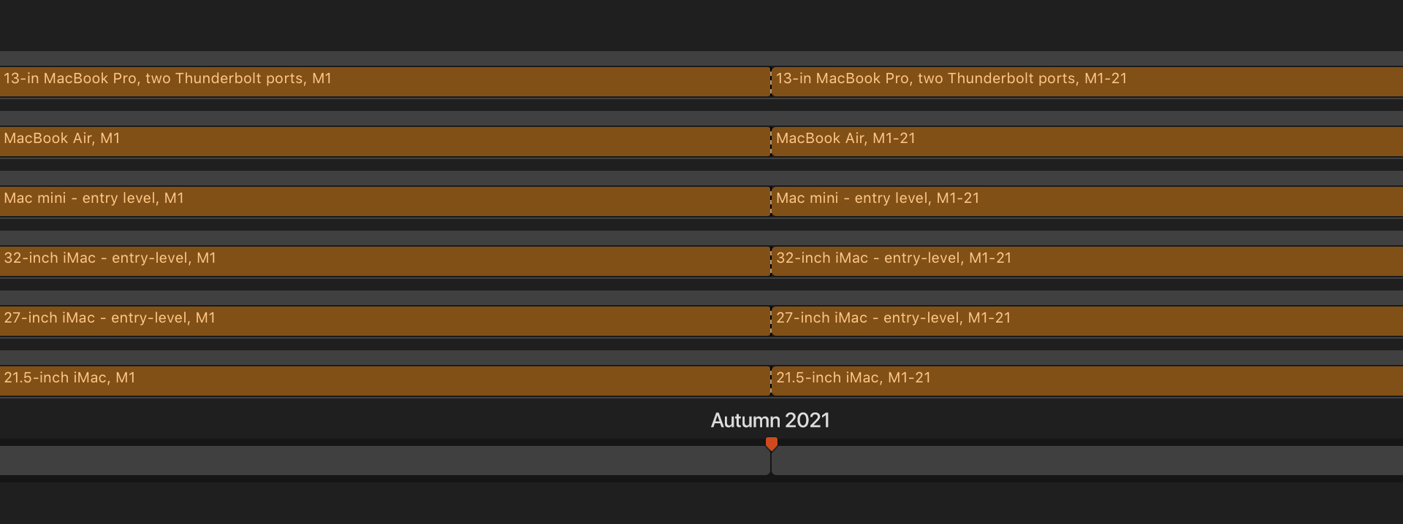Select the 21.5-inch iMac, M1-21 clip
The width and height of the screenshot is (1403, 524).
[x=1087, y=381]
